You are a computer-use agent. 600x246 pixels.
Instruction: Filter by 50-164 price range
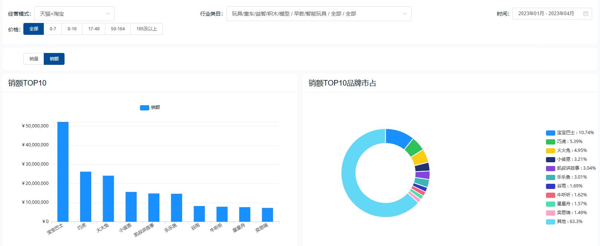[x=118, y=29]
